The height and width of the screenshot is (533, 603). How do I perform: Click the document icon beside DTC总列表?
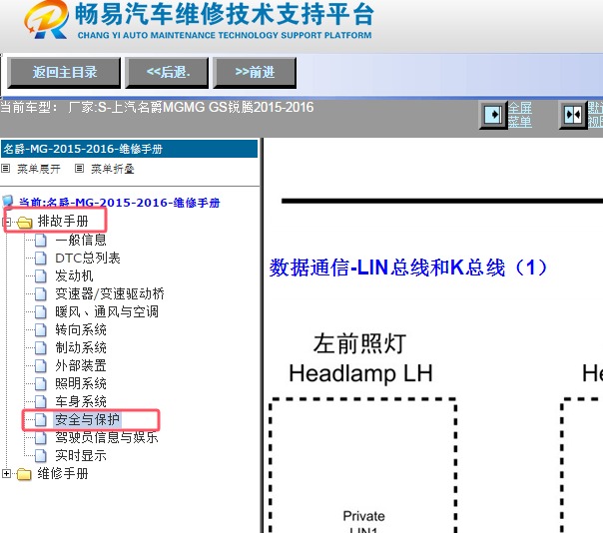click(40, 259)
